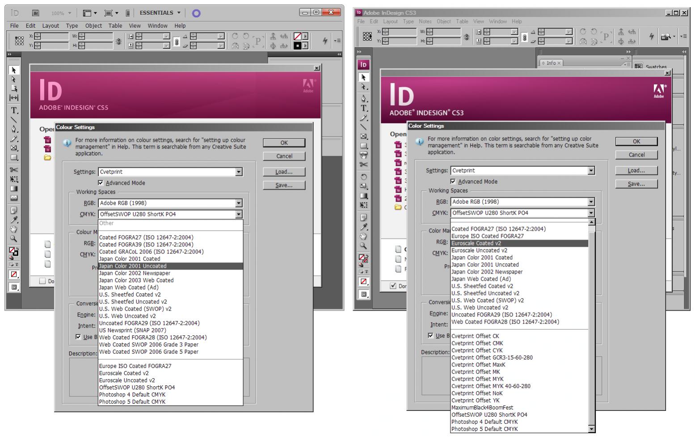Click the Quick Apply lightning icon in CS5
The image size is (695, 443).
point(325,41)
